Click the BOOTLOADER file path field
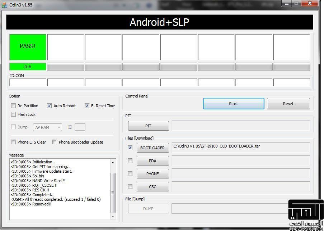 [x=241, y=148]
